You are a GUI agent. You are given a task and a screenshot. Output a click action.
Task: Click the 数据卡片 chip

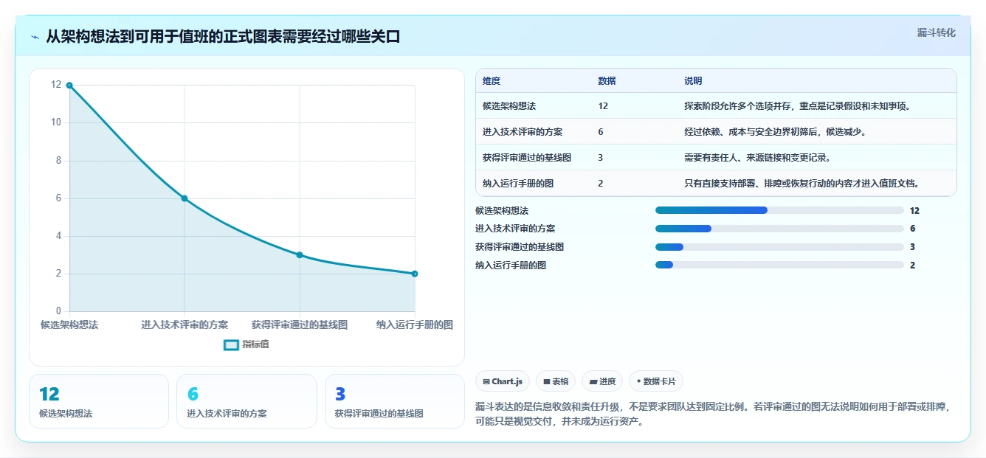pyautogui.click(x=656, y=381)
